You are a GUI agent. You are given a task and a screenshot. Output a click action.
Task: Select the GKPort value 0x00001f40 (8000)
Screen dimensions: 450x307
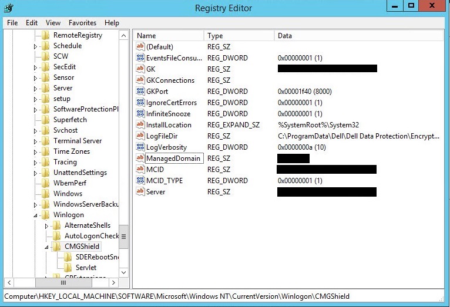pyautogui.click(x=304, y=92)
